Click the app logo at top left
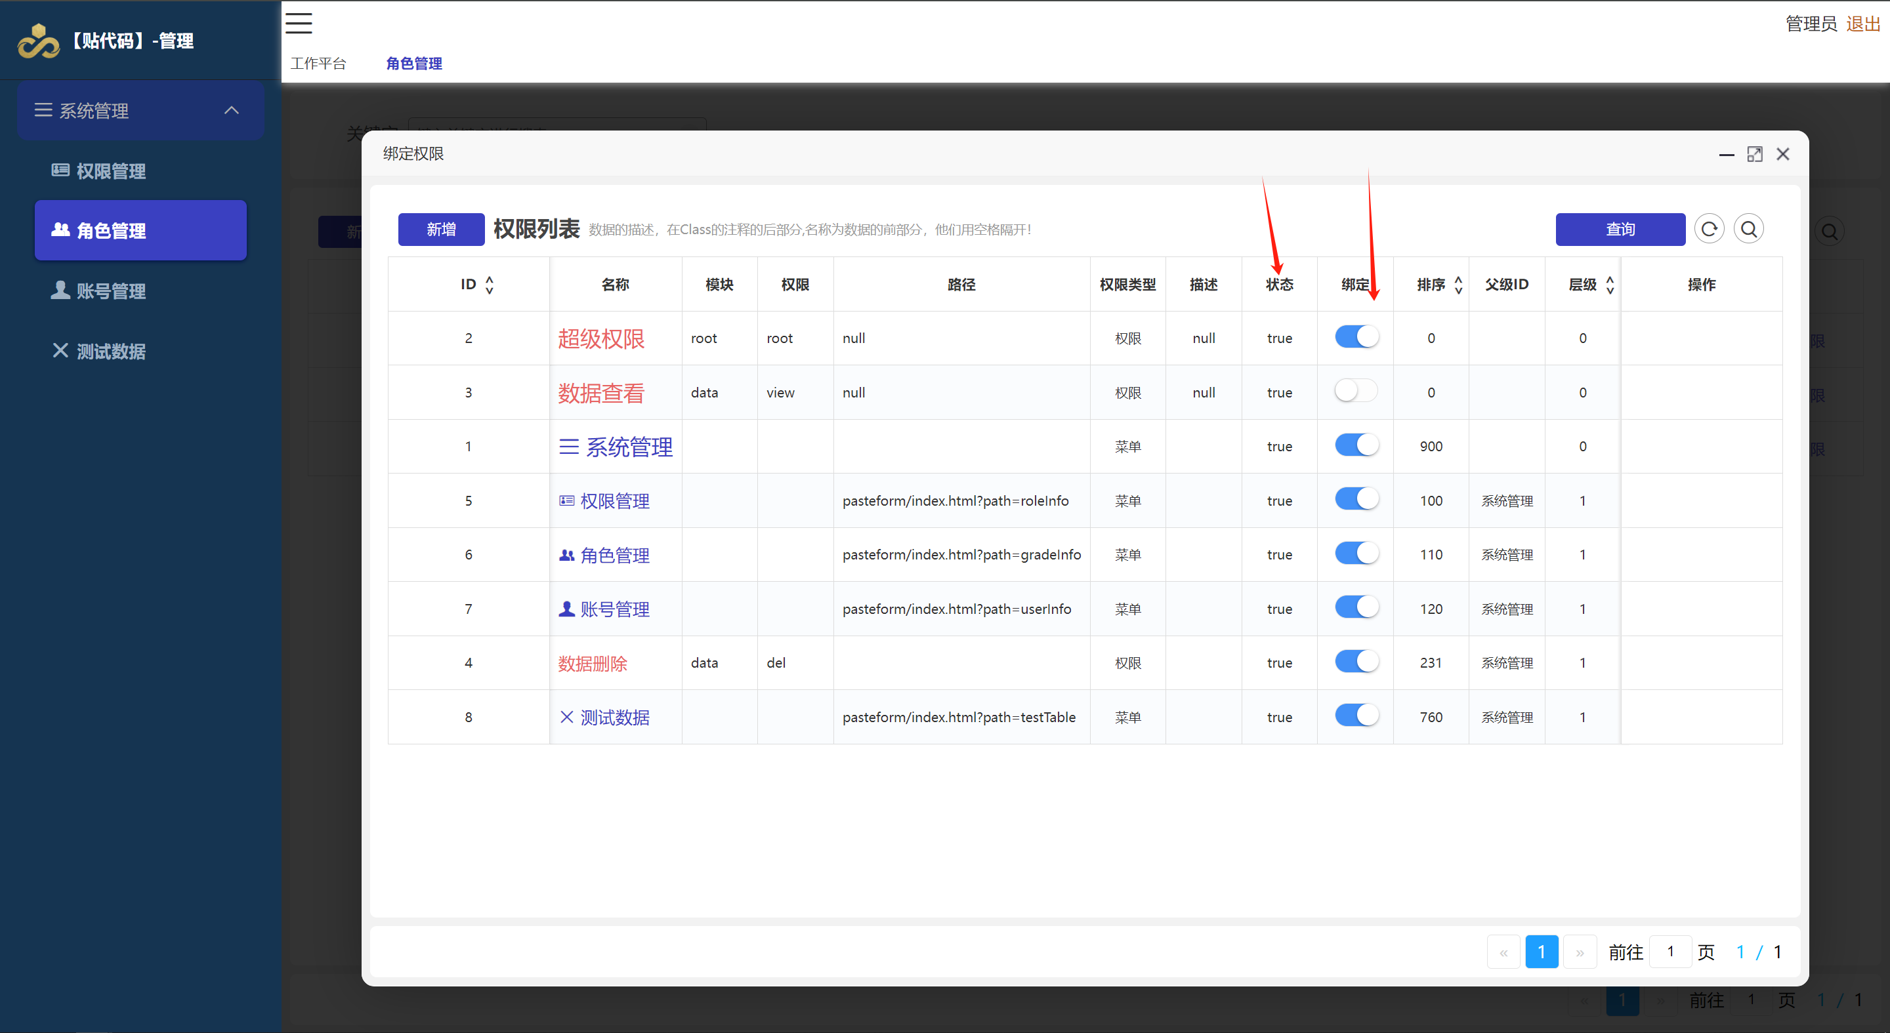1890x1033 pixels. tap(38, 40)
